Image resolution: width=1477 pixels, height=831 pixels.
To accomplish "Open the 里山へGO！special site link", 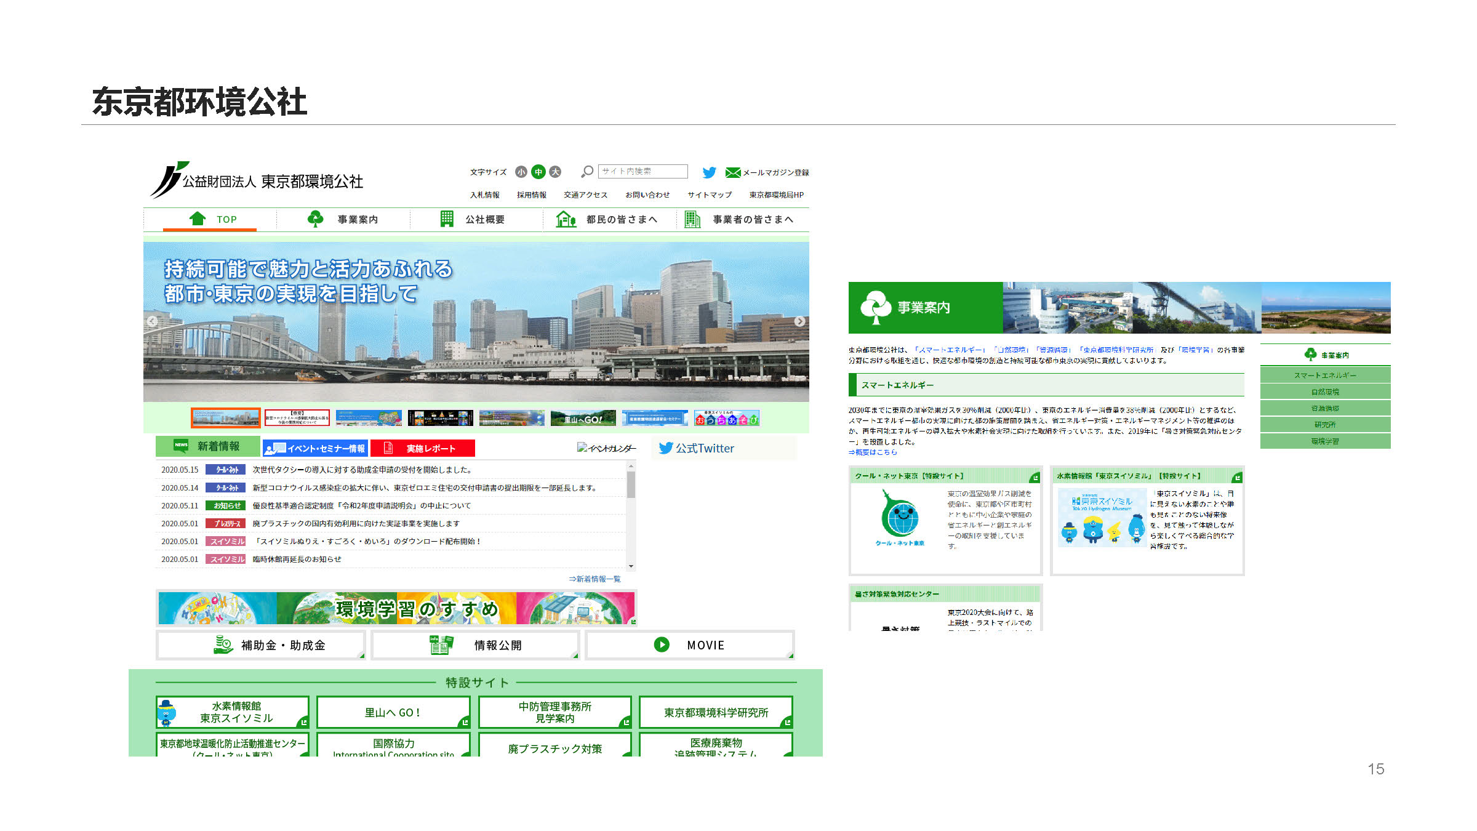I will (x=391, y=712).
